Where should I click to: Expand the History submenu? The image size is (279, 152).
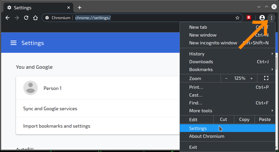tap(227, 54)
